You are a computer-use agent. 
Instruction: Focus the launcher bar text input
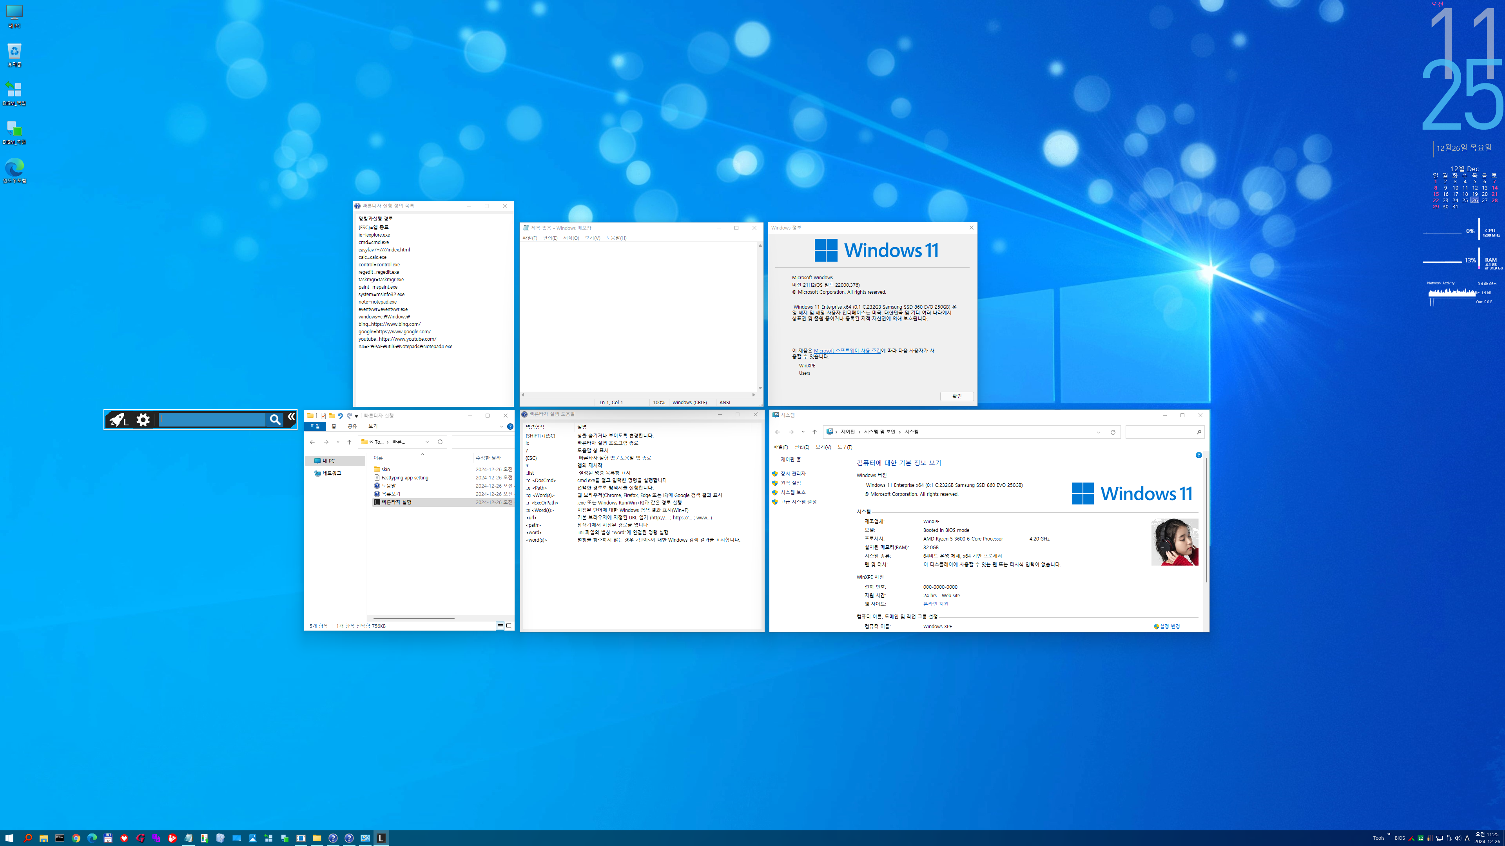coord(213,419)
